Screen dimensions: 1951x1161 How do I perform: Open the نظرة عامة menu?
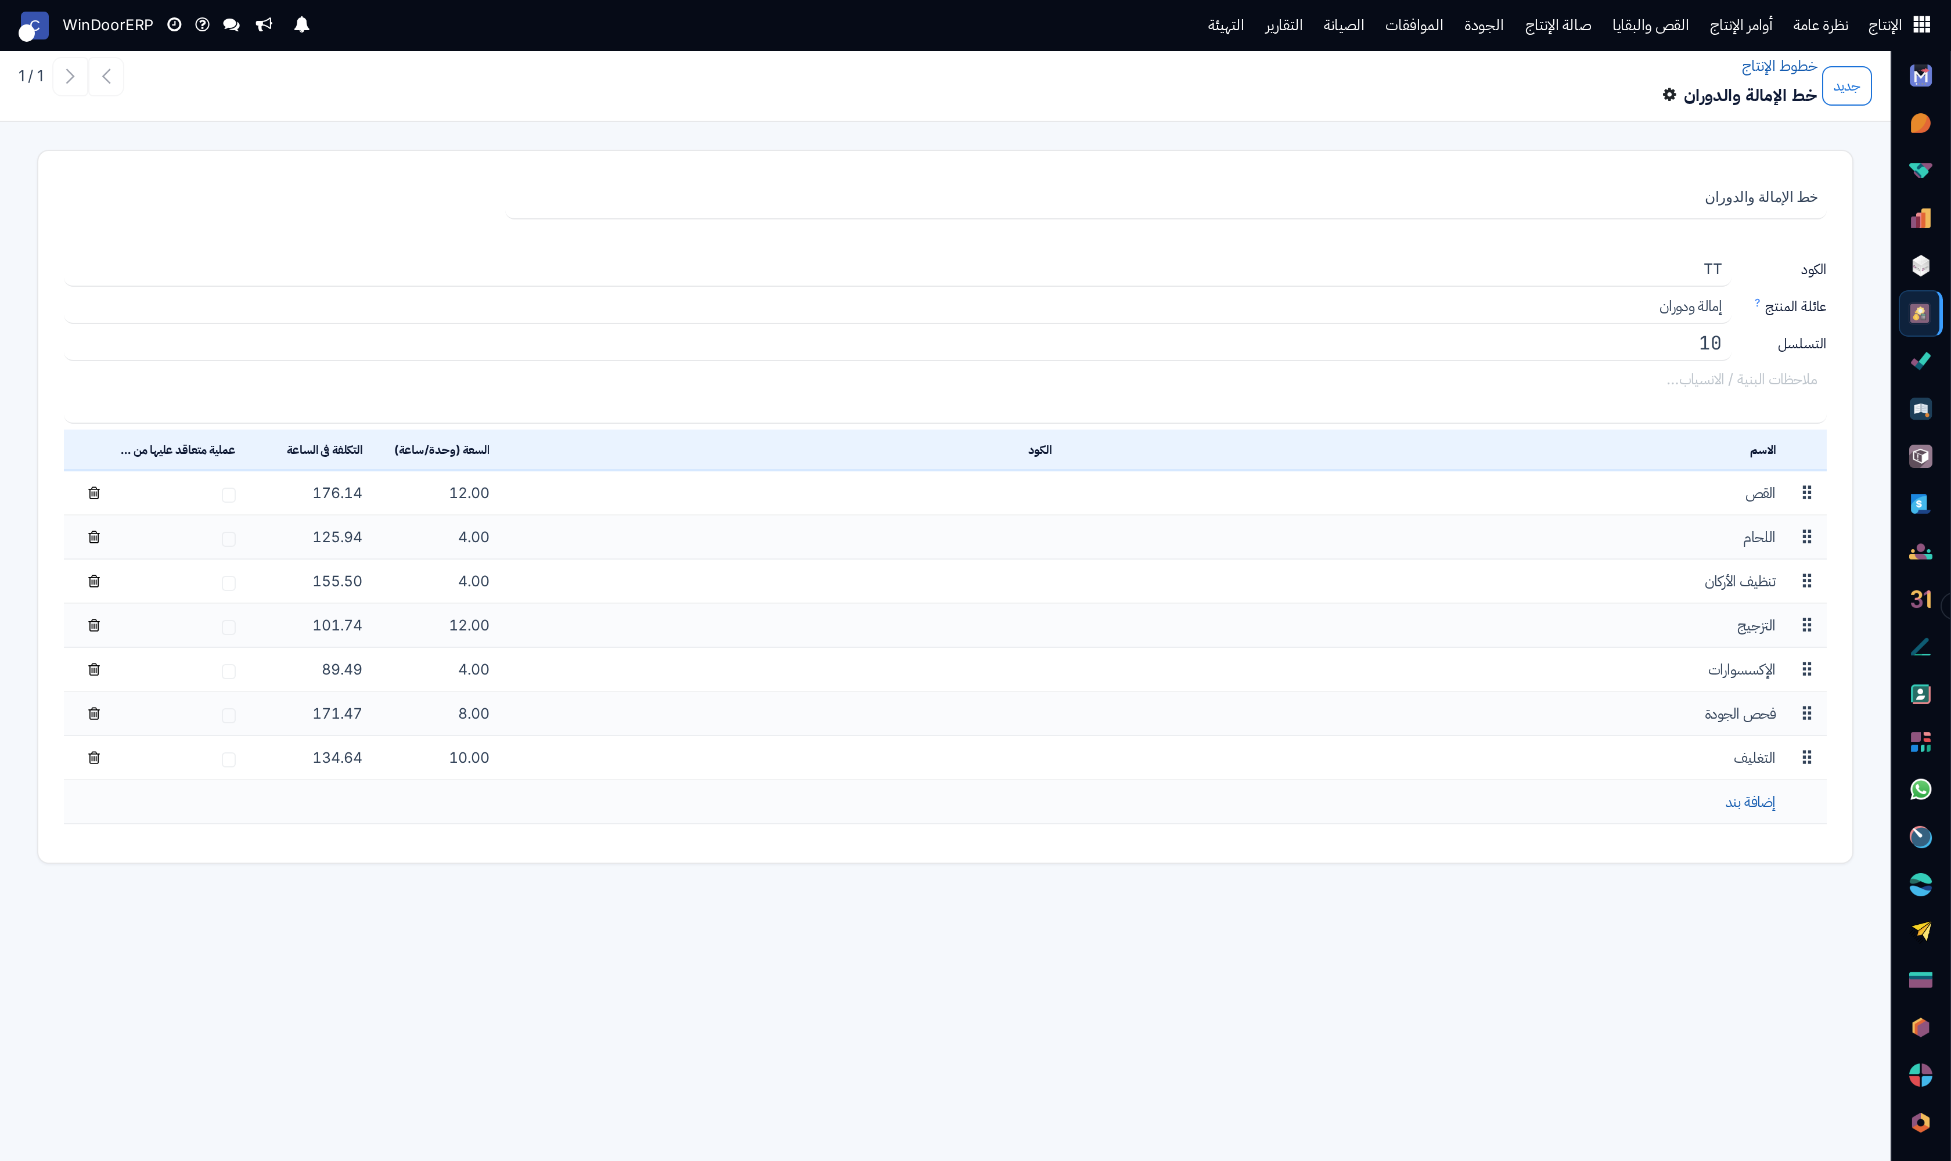1820,25
